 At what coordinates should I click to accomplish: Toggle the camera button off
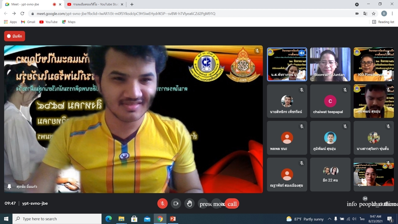tap(176, 204)
